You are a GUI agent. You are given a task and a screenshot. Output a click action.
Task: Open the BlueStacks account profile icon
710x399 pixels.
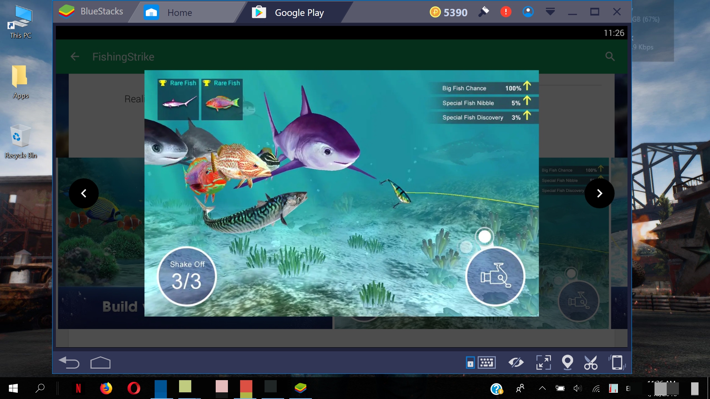[x=528, y=12]
